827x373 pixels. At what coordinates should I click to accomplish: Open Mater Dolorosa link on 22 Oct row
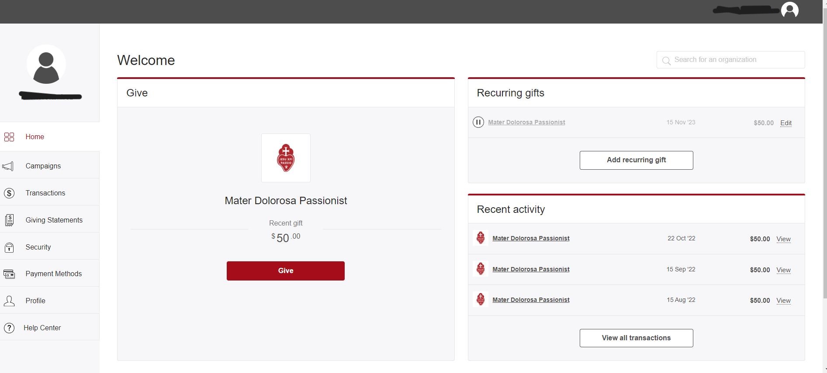(531, 238)
